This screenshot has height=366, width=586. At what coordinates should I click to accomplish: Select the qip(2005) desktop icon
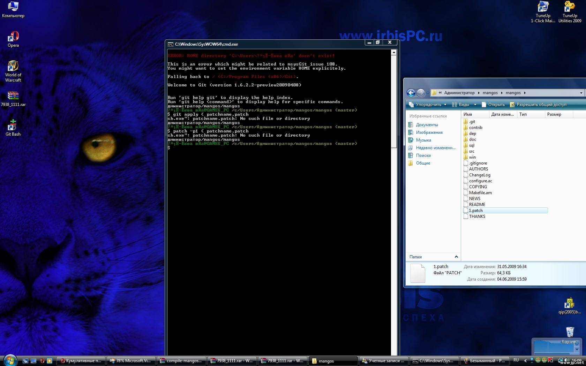[x=570, y=306]
